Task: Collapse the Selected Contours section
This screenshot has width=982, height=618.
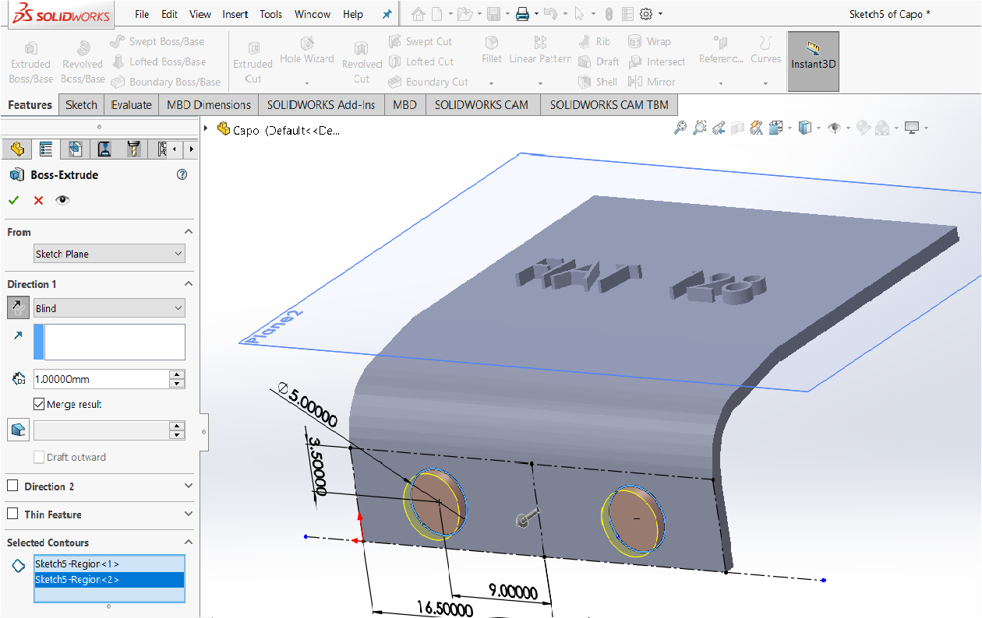Action: pos(188,543)
